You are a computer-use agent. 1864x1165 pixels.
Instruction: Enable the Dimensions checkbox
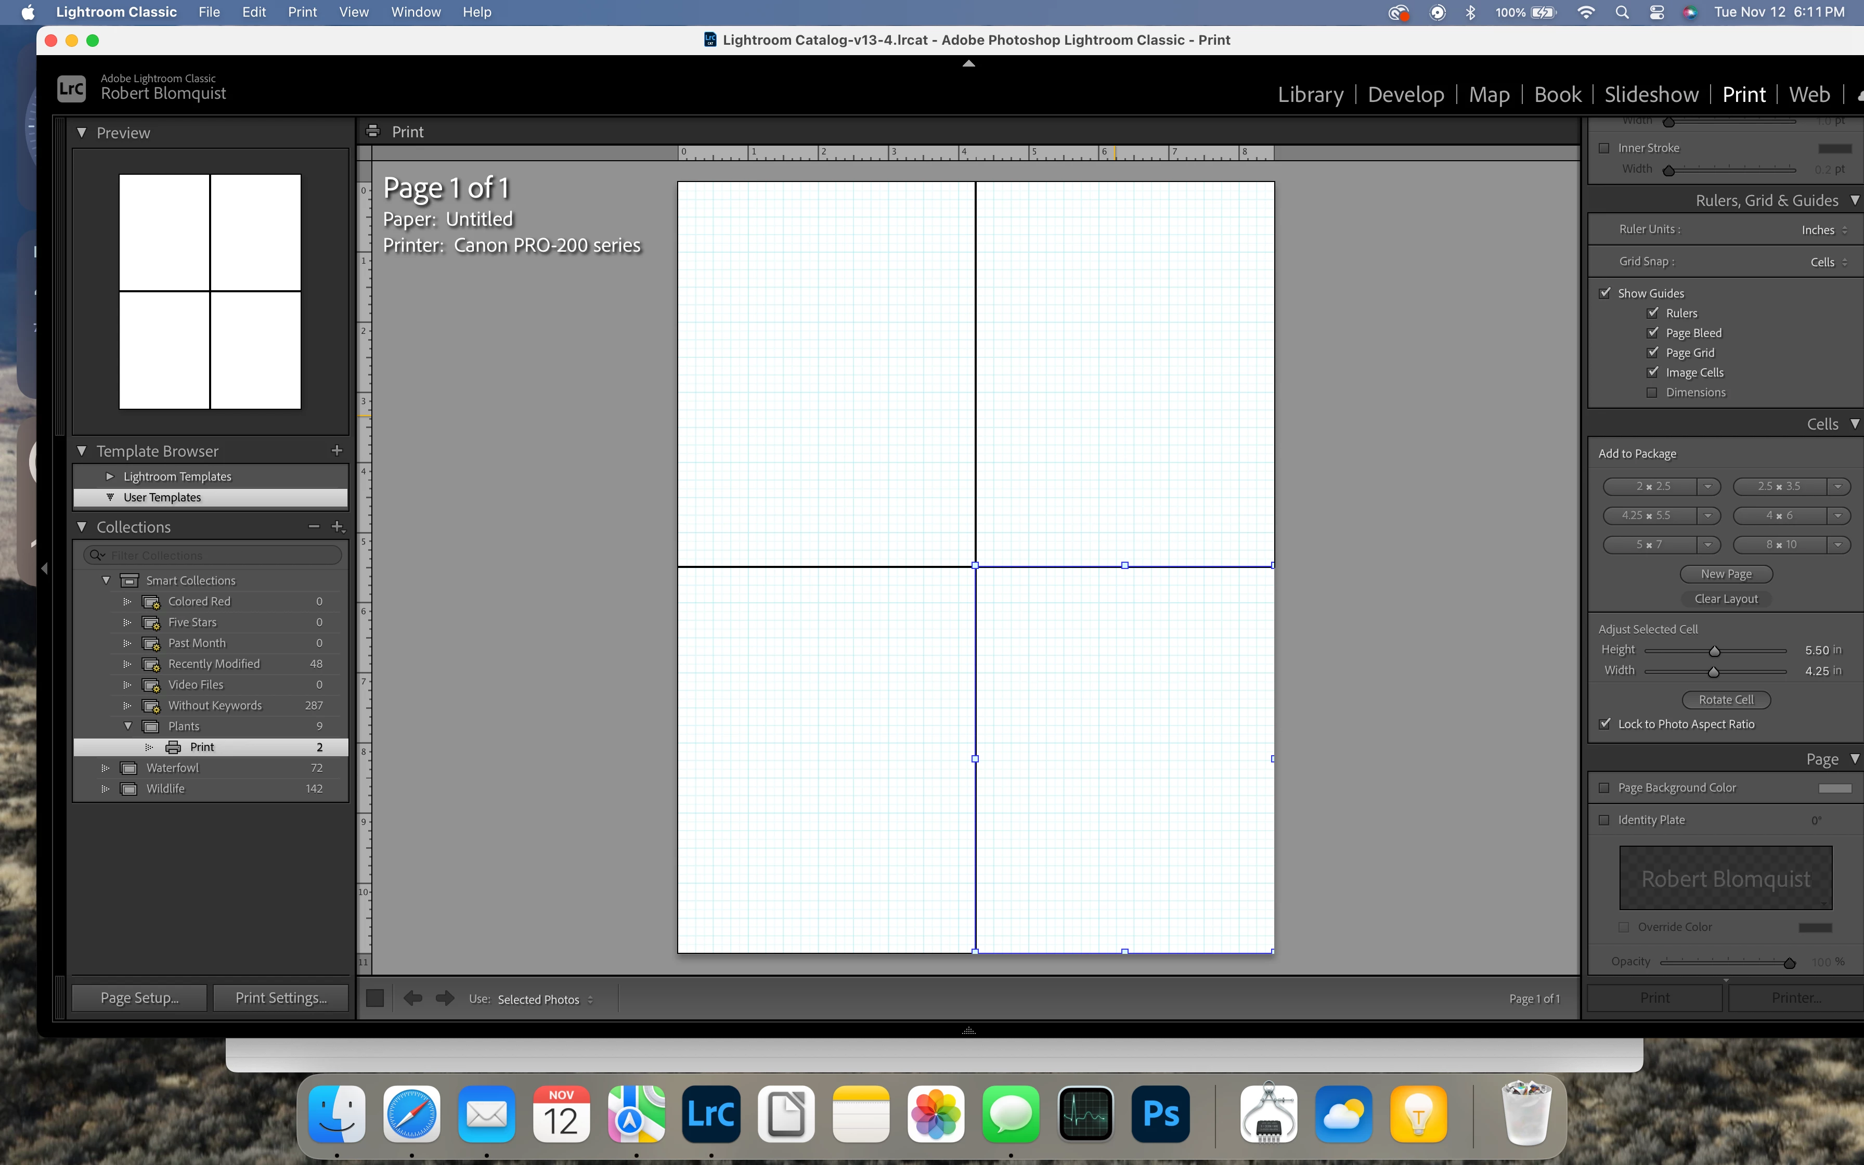coord(1652,392)
